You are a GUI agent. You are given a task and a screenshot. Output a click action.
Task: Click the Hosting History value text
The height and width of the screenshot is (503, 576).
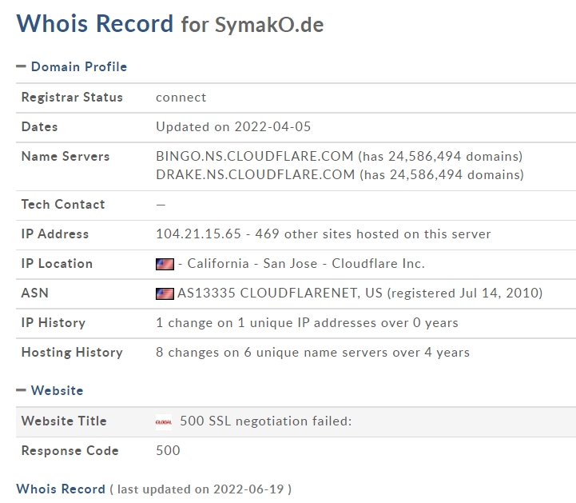[x=312, y=352]
